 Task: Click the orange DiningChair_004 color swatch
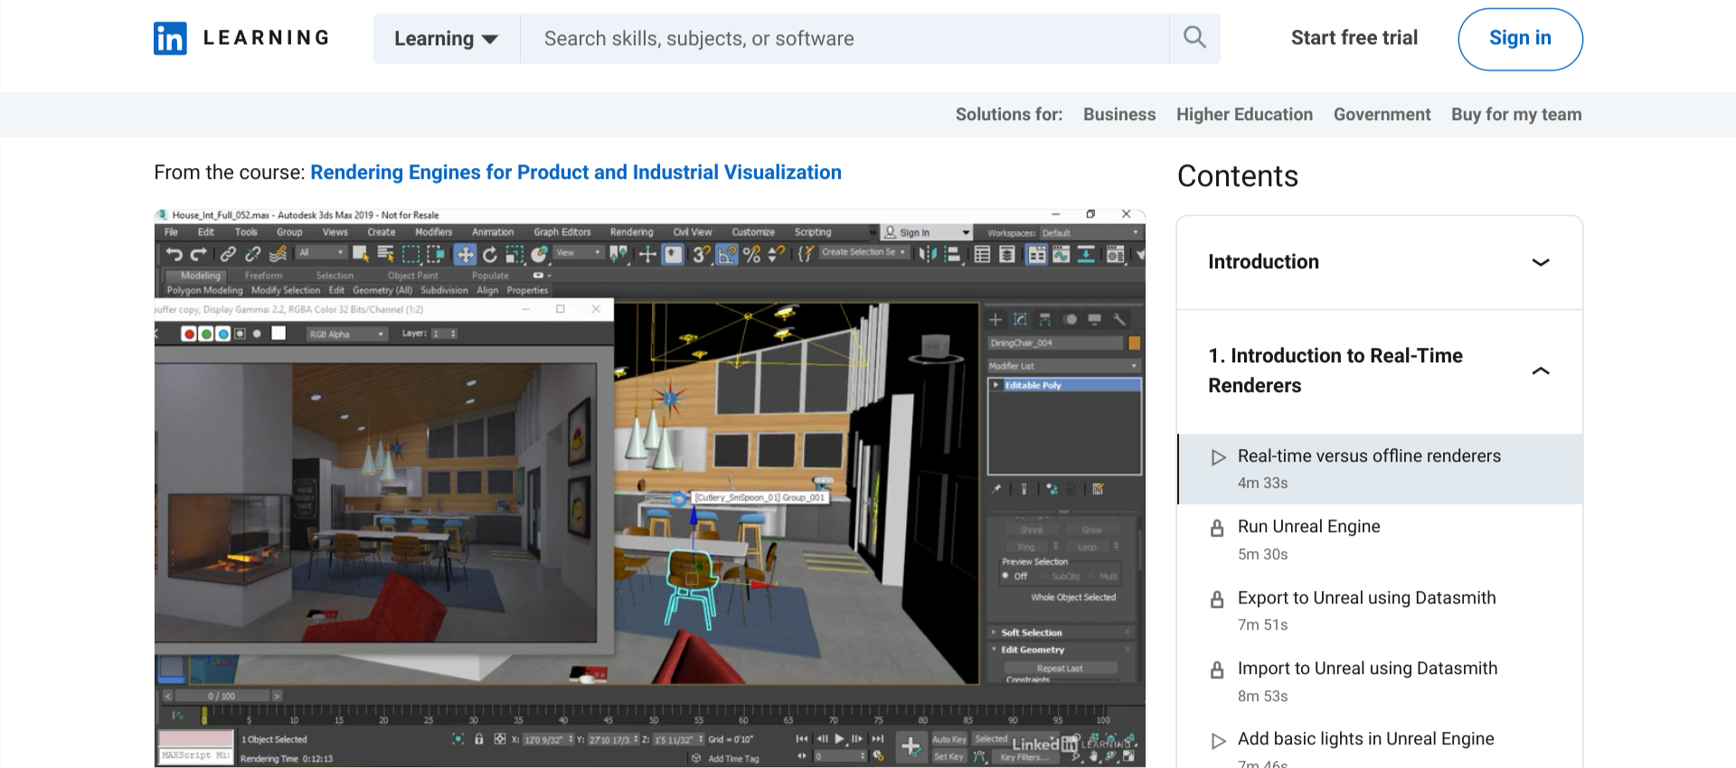[1134, 343]
